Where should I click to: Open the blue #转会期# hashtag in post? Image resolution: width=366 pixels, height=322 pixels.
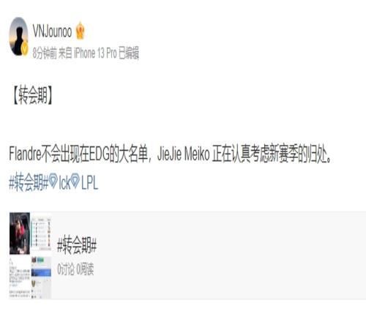pos(29,182)
